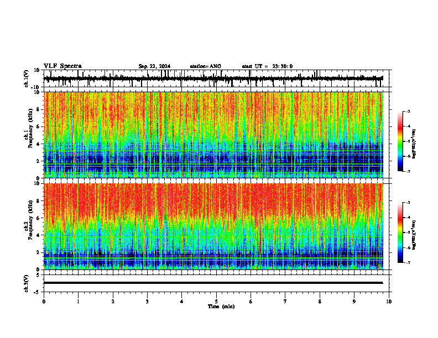Click the ch.1 waveform trace panel
Image resolution: width=438 pixels, height=338 pixels.
(x=217, y=78)
